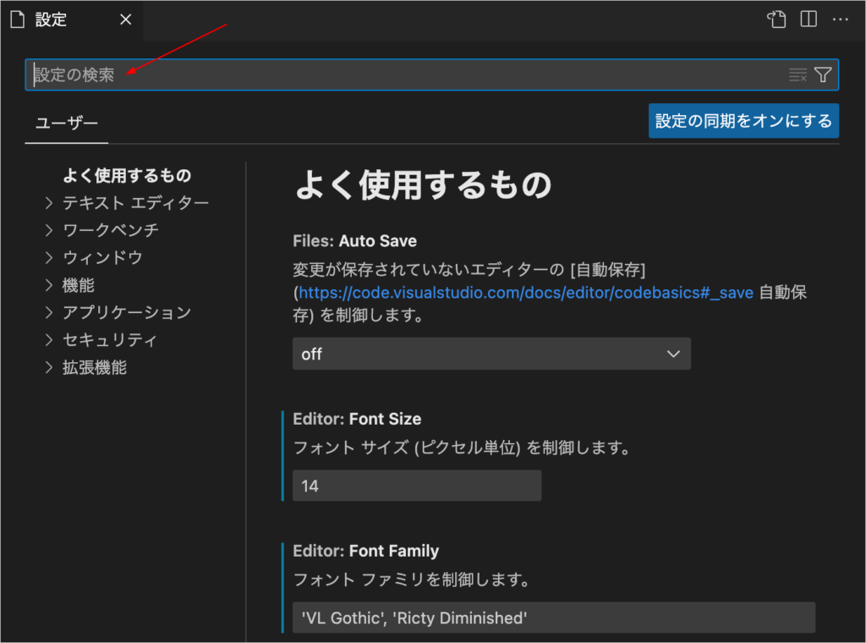Click the clear settings search icon
Image resolution: width=866 pixels, height=643 pixels.
click(797, 75)
